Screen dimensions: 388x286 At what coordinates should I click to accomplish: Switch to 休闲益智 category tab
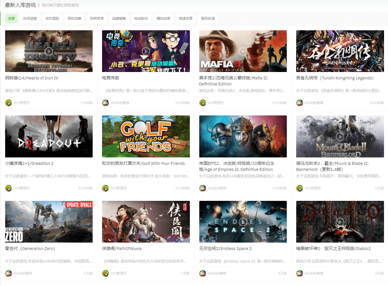coord(30,19)
